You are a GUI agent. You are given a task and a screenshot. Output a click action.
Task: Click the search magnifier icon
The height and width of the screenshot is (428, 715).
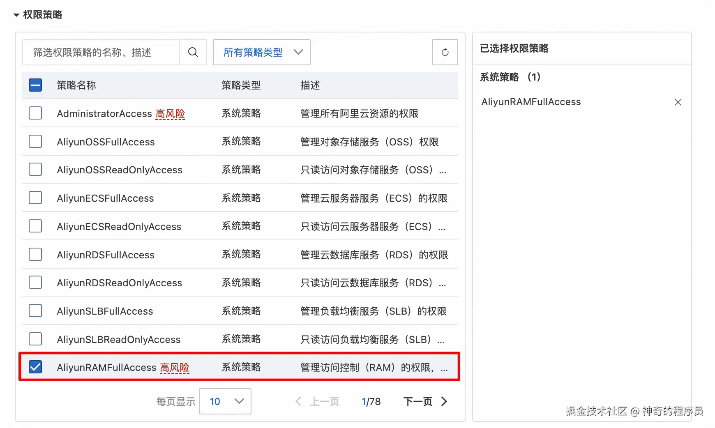pos(193,52)
